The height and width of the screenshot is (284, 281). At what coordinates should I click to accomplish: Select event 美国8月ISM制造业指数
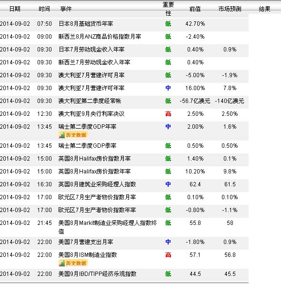pos(88,255)
